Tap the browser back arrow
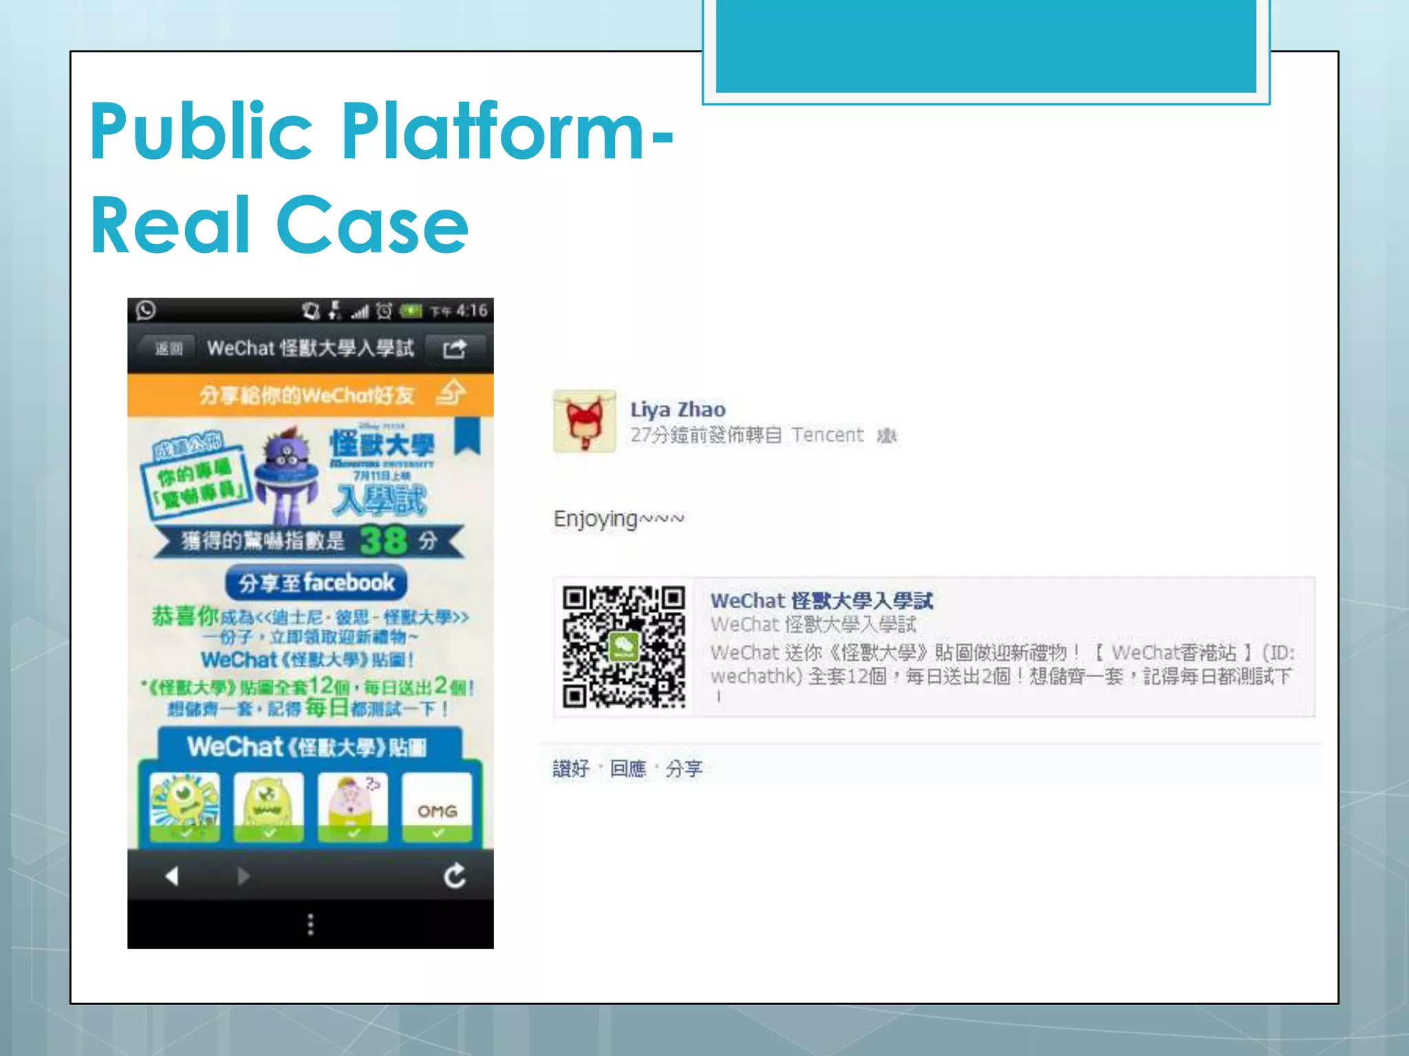Screen dimensions: 1409x1056 tap(172, 875)
